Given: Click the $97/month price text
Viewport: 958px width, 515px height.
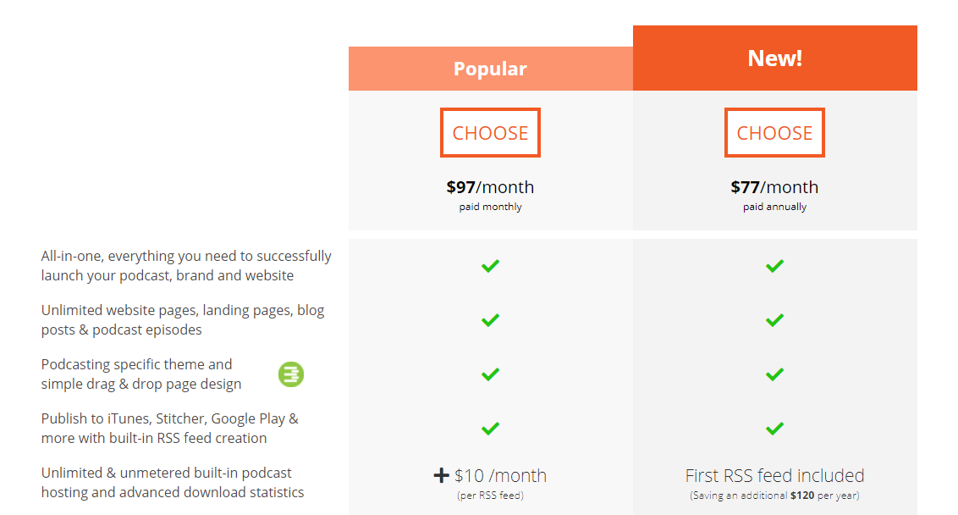Looking at the screenshot, I should (490, 187).
